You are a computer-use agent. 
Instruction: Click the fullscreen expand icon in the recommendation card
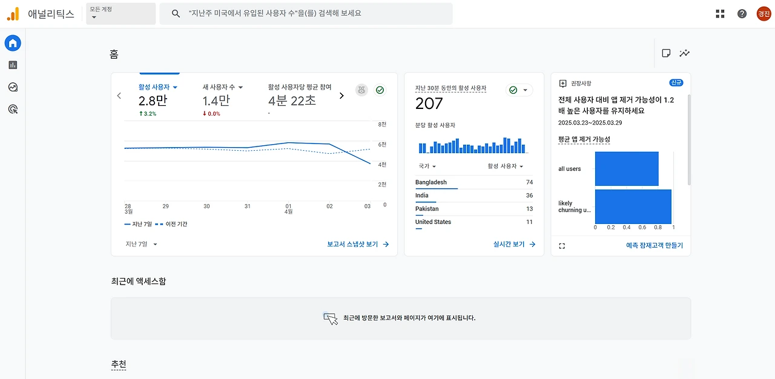coord(562,246)
